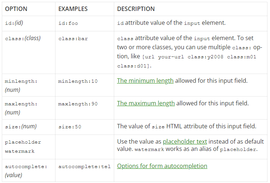The width and height of the screenshot is (270, 183).
Task: Click the "autocomplete:" option cell
Action: (26, 167)
